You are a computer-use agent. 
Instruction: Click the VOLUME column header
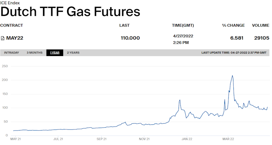tap(260, 25)
